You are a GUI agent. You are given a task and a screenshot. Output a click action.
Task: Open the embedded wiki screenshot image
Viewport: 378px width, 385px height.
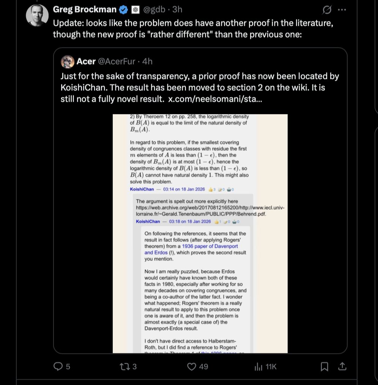[x=200, y=234]
